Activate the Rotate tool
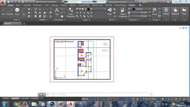This screenshot has width=190, height=107. [x=40, y=9]
